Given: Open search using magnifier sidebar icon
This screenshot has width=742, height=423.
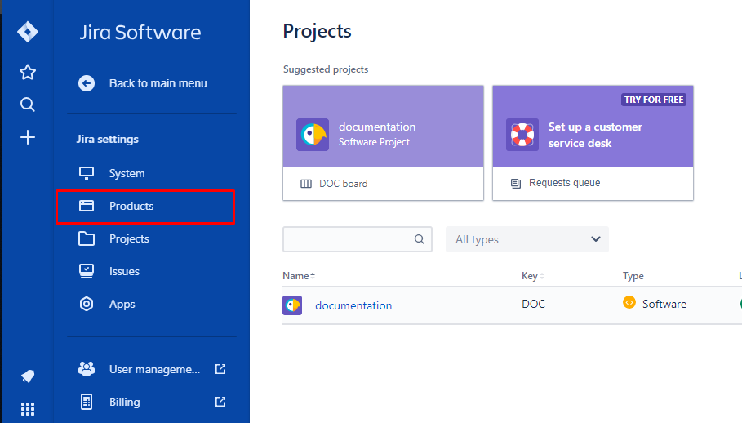Looking at the screenshot, I should (28, 105).
